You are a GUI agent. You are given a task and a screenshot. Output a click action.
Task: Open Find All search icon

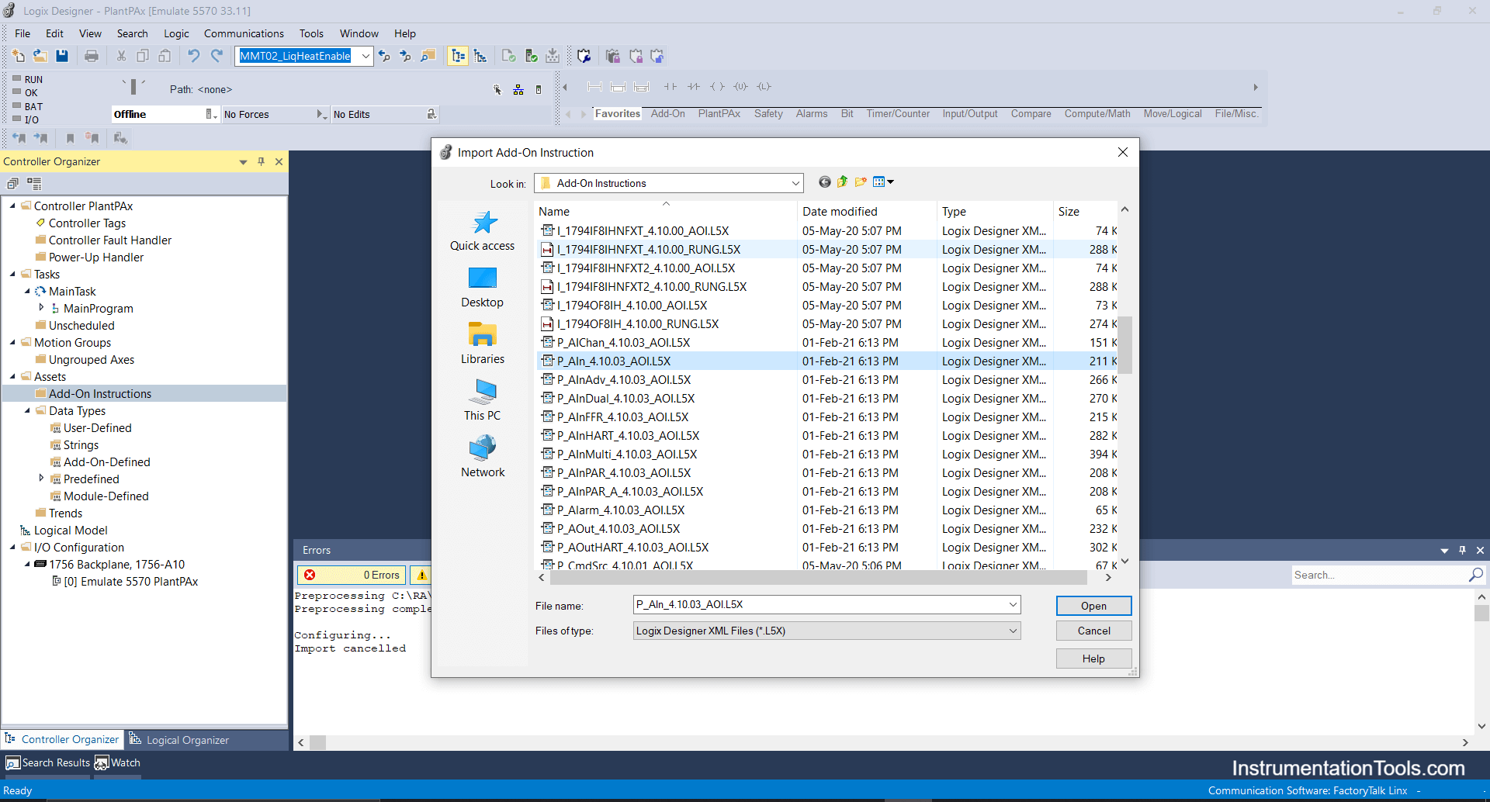tap(428, 56)
